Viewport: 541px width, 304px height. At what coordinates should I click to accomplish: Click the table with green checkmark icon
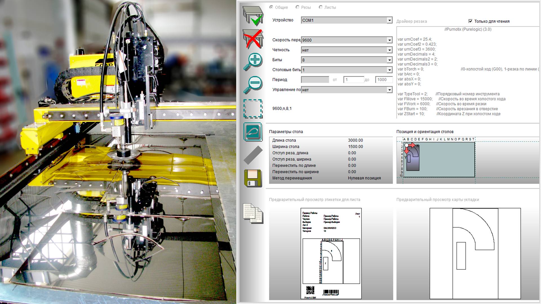point(253,16)
